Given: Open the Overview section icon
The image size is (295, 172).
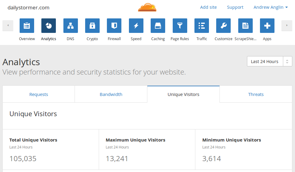Looking at the screenshot, I should (x=27, y=26).
